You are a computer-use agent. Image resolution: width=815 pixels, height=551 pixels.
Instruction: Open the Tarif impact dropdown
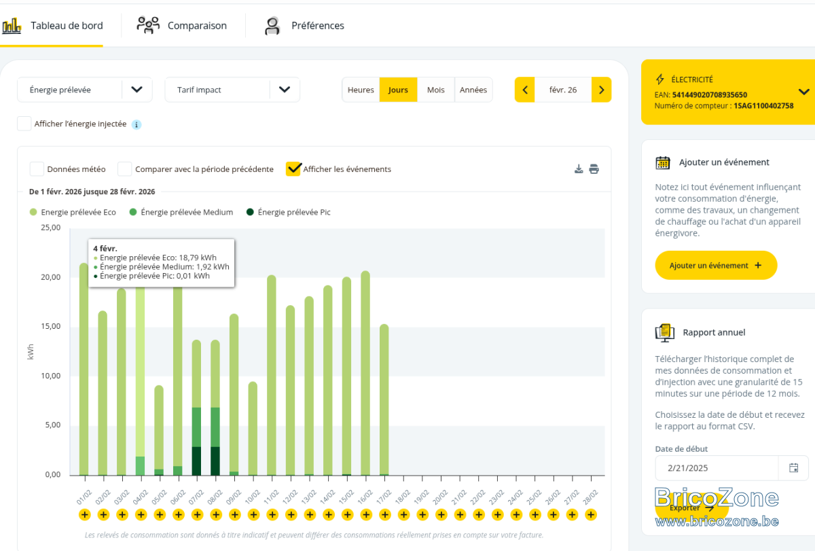(232, 90)
